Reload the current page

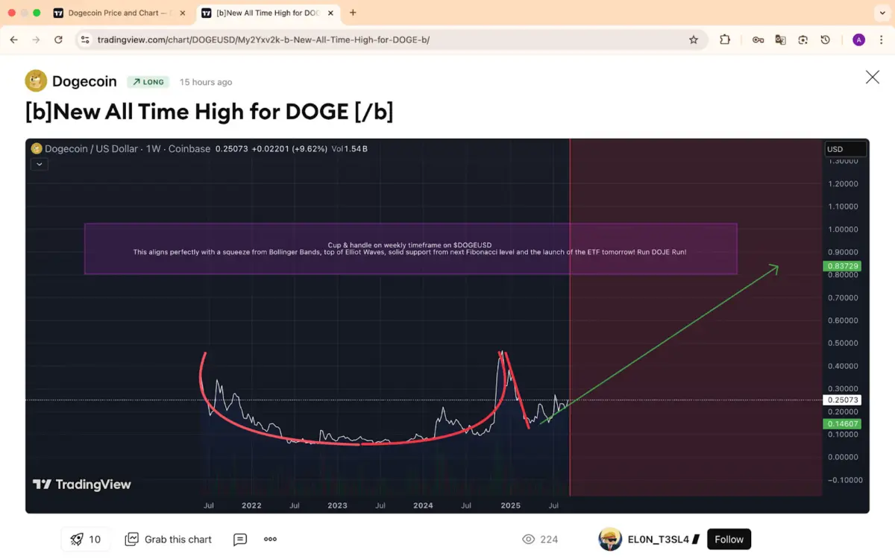58,40
